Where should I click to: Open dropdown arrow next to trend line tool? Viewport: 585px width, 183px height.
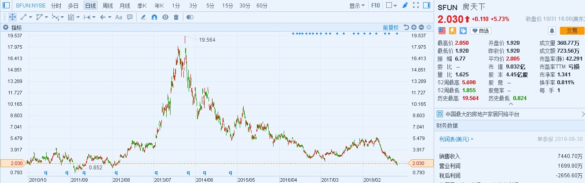point(30,18)
